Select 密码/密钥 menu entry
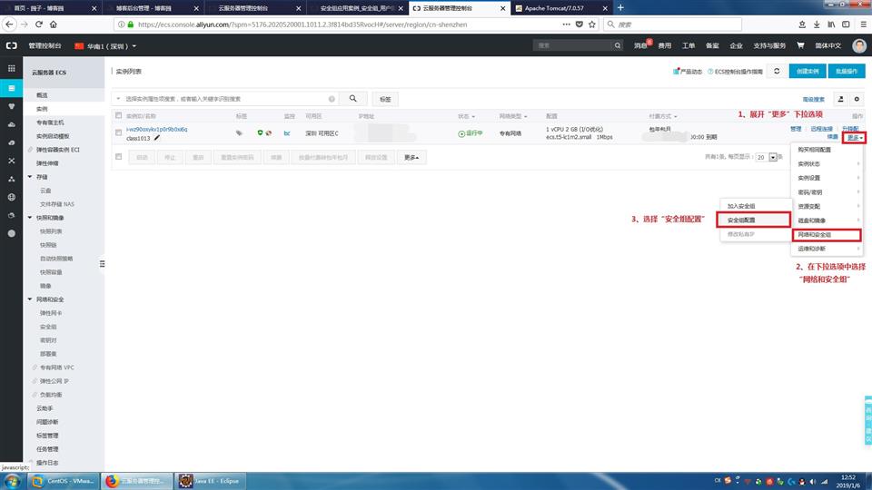The width and height of the screenshot is (872, 490). (827, 192)
